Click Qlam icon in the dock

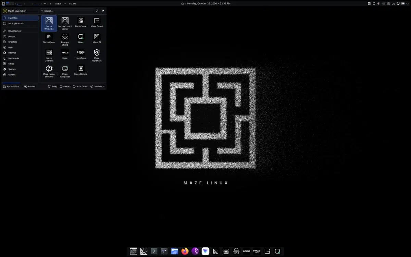click(x=277, y=251)
